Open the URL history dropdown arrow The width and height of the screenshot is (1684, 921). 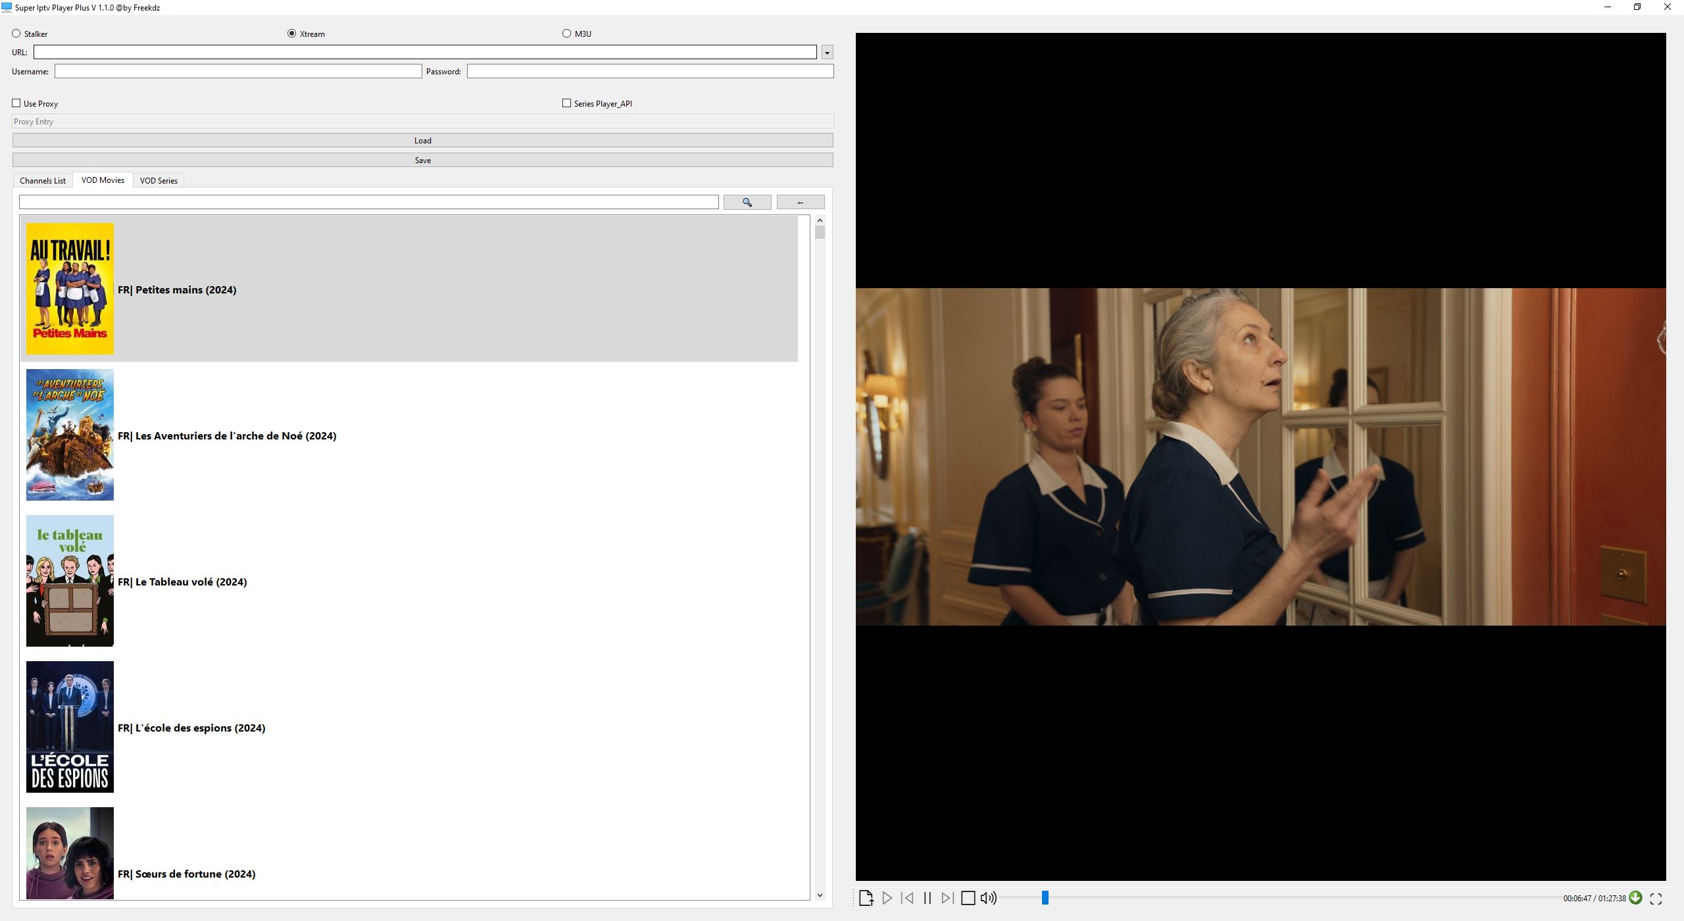(828, 52)
